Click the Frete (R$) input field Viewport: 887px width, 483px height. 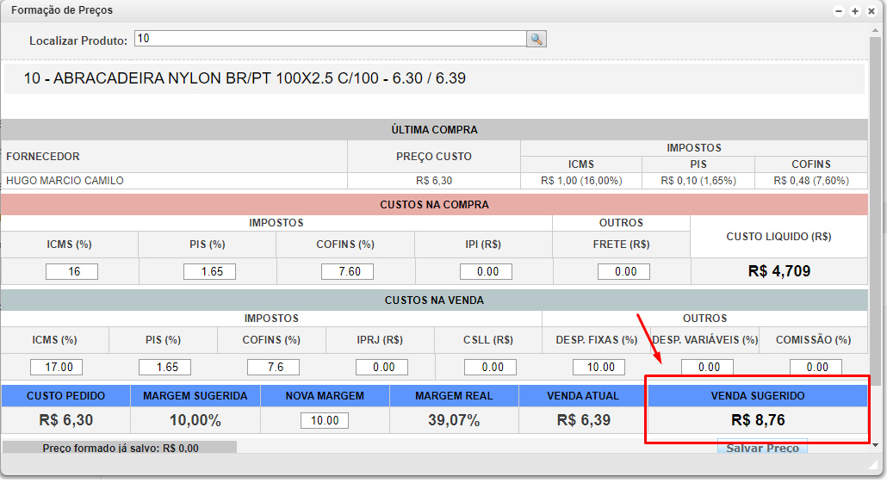click(x=623, y=271)
